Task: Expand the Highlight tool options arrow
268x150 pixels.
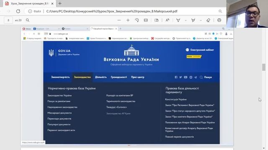Action: tap(201, 20)
